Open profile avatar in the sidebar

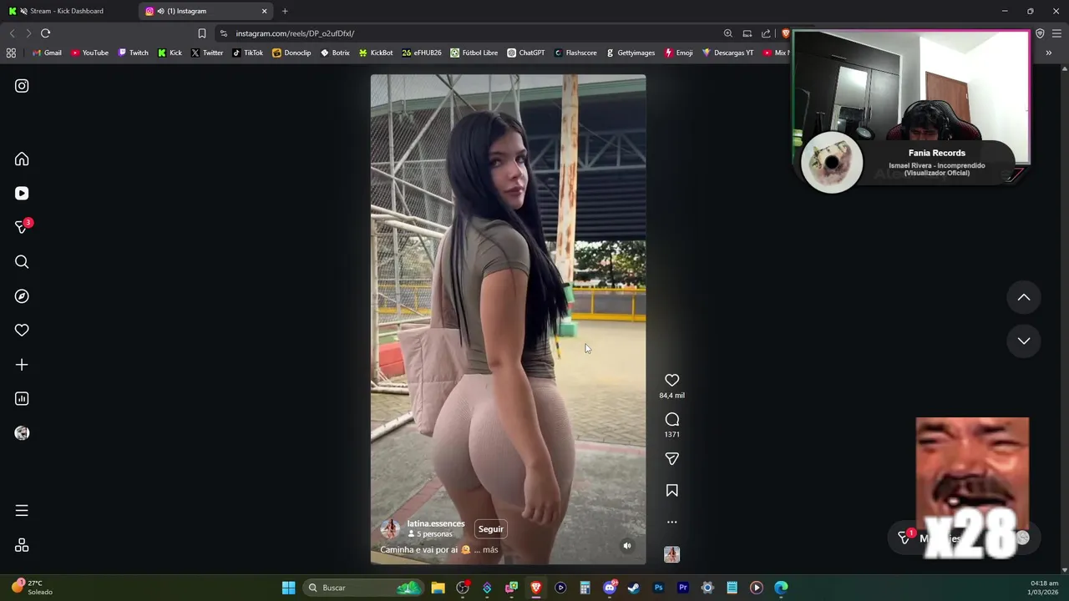click(22, 433)
